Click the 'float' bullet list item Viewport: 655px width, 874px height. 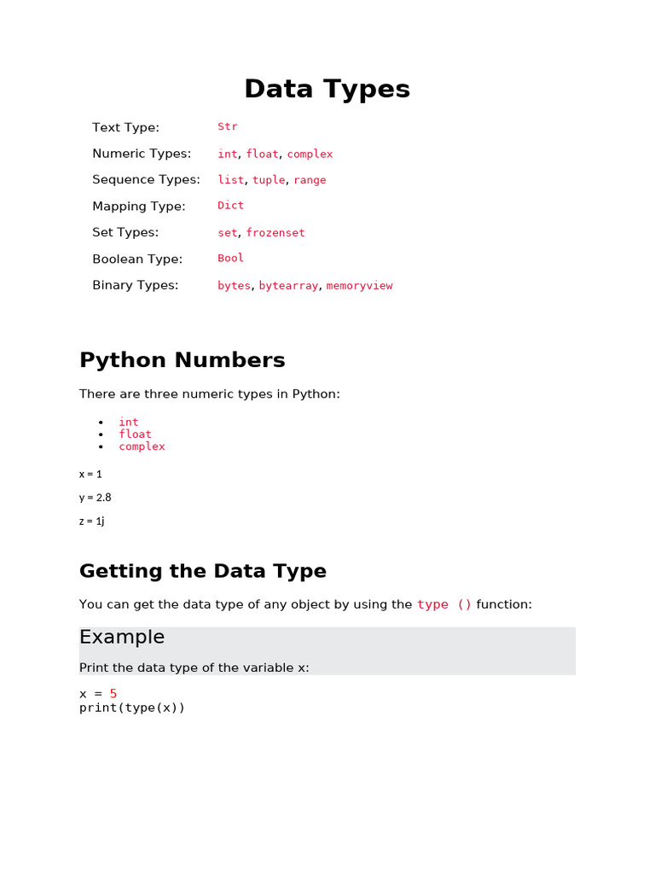135,434
